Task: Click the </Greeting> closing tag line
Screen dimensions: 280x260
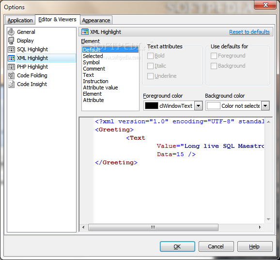Action: (116, 162)
